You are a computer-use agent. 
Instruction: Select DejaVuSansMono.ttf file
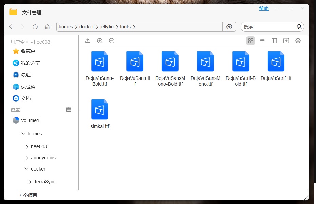pos(205,69)
